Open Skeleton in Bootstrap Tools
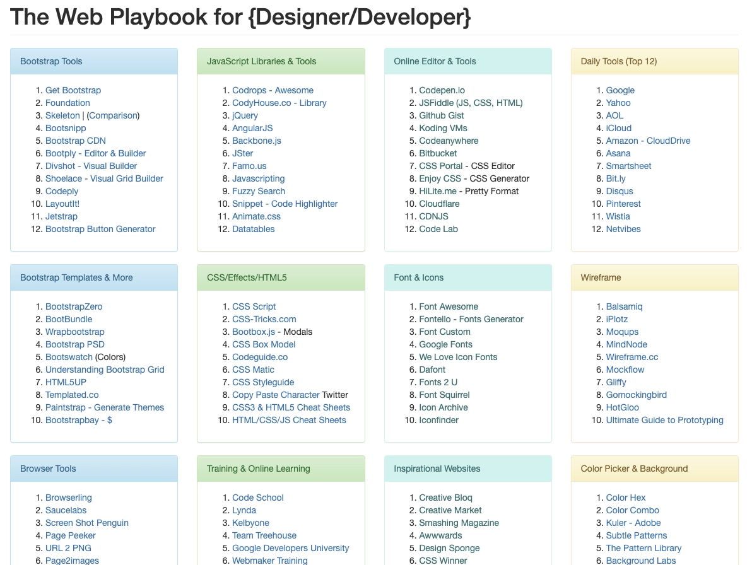This screenshot has height=565, width=752. (62, 115)
